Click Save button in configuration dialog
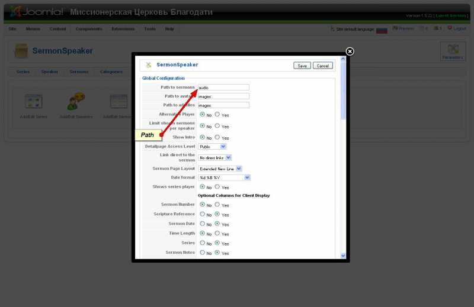474x307 pixels. [302, 66]
